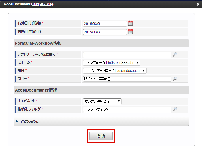The height and width of the screenshot is (153, 202).
Task: Open the フォーム dropdown showing メインフォーム
Action: [112, 63]
